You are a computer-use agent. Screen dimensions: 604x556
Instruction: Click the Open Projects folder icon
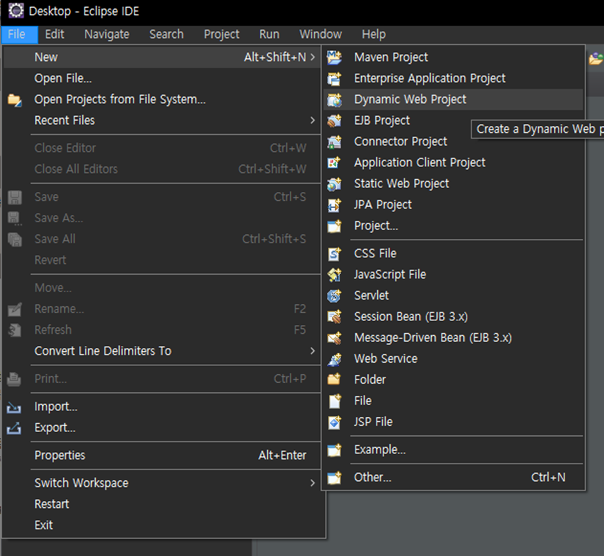14,100
